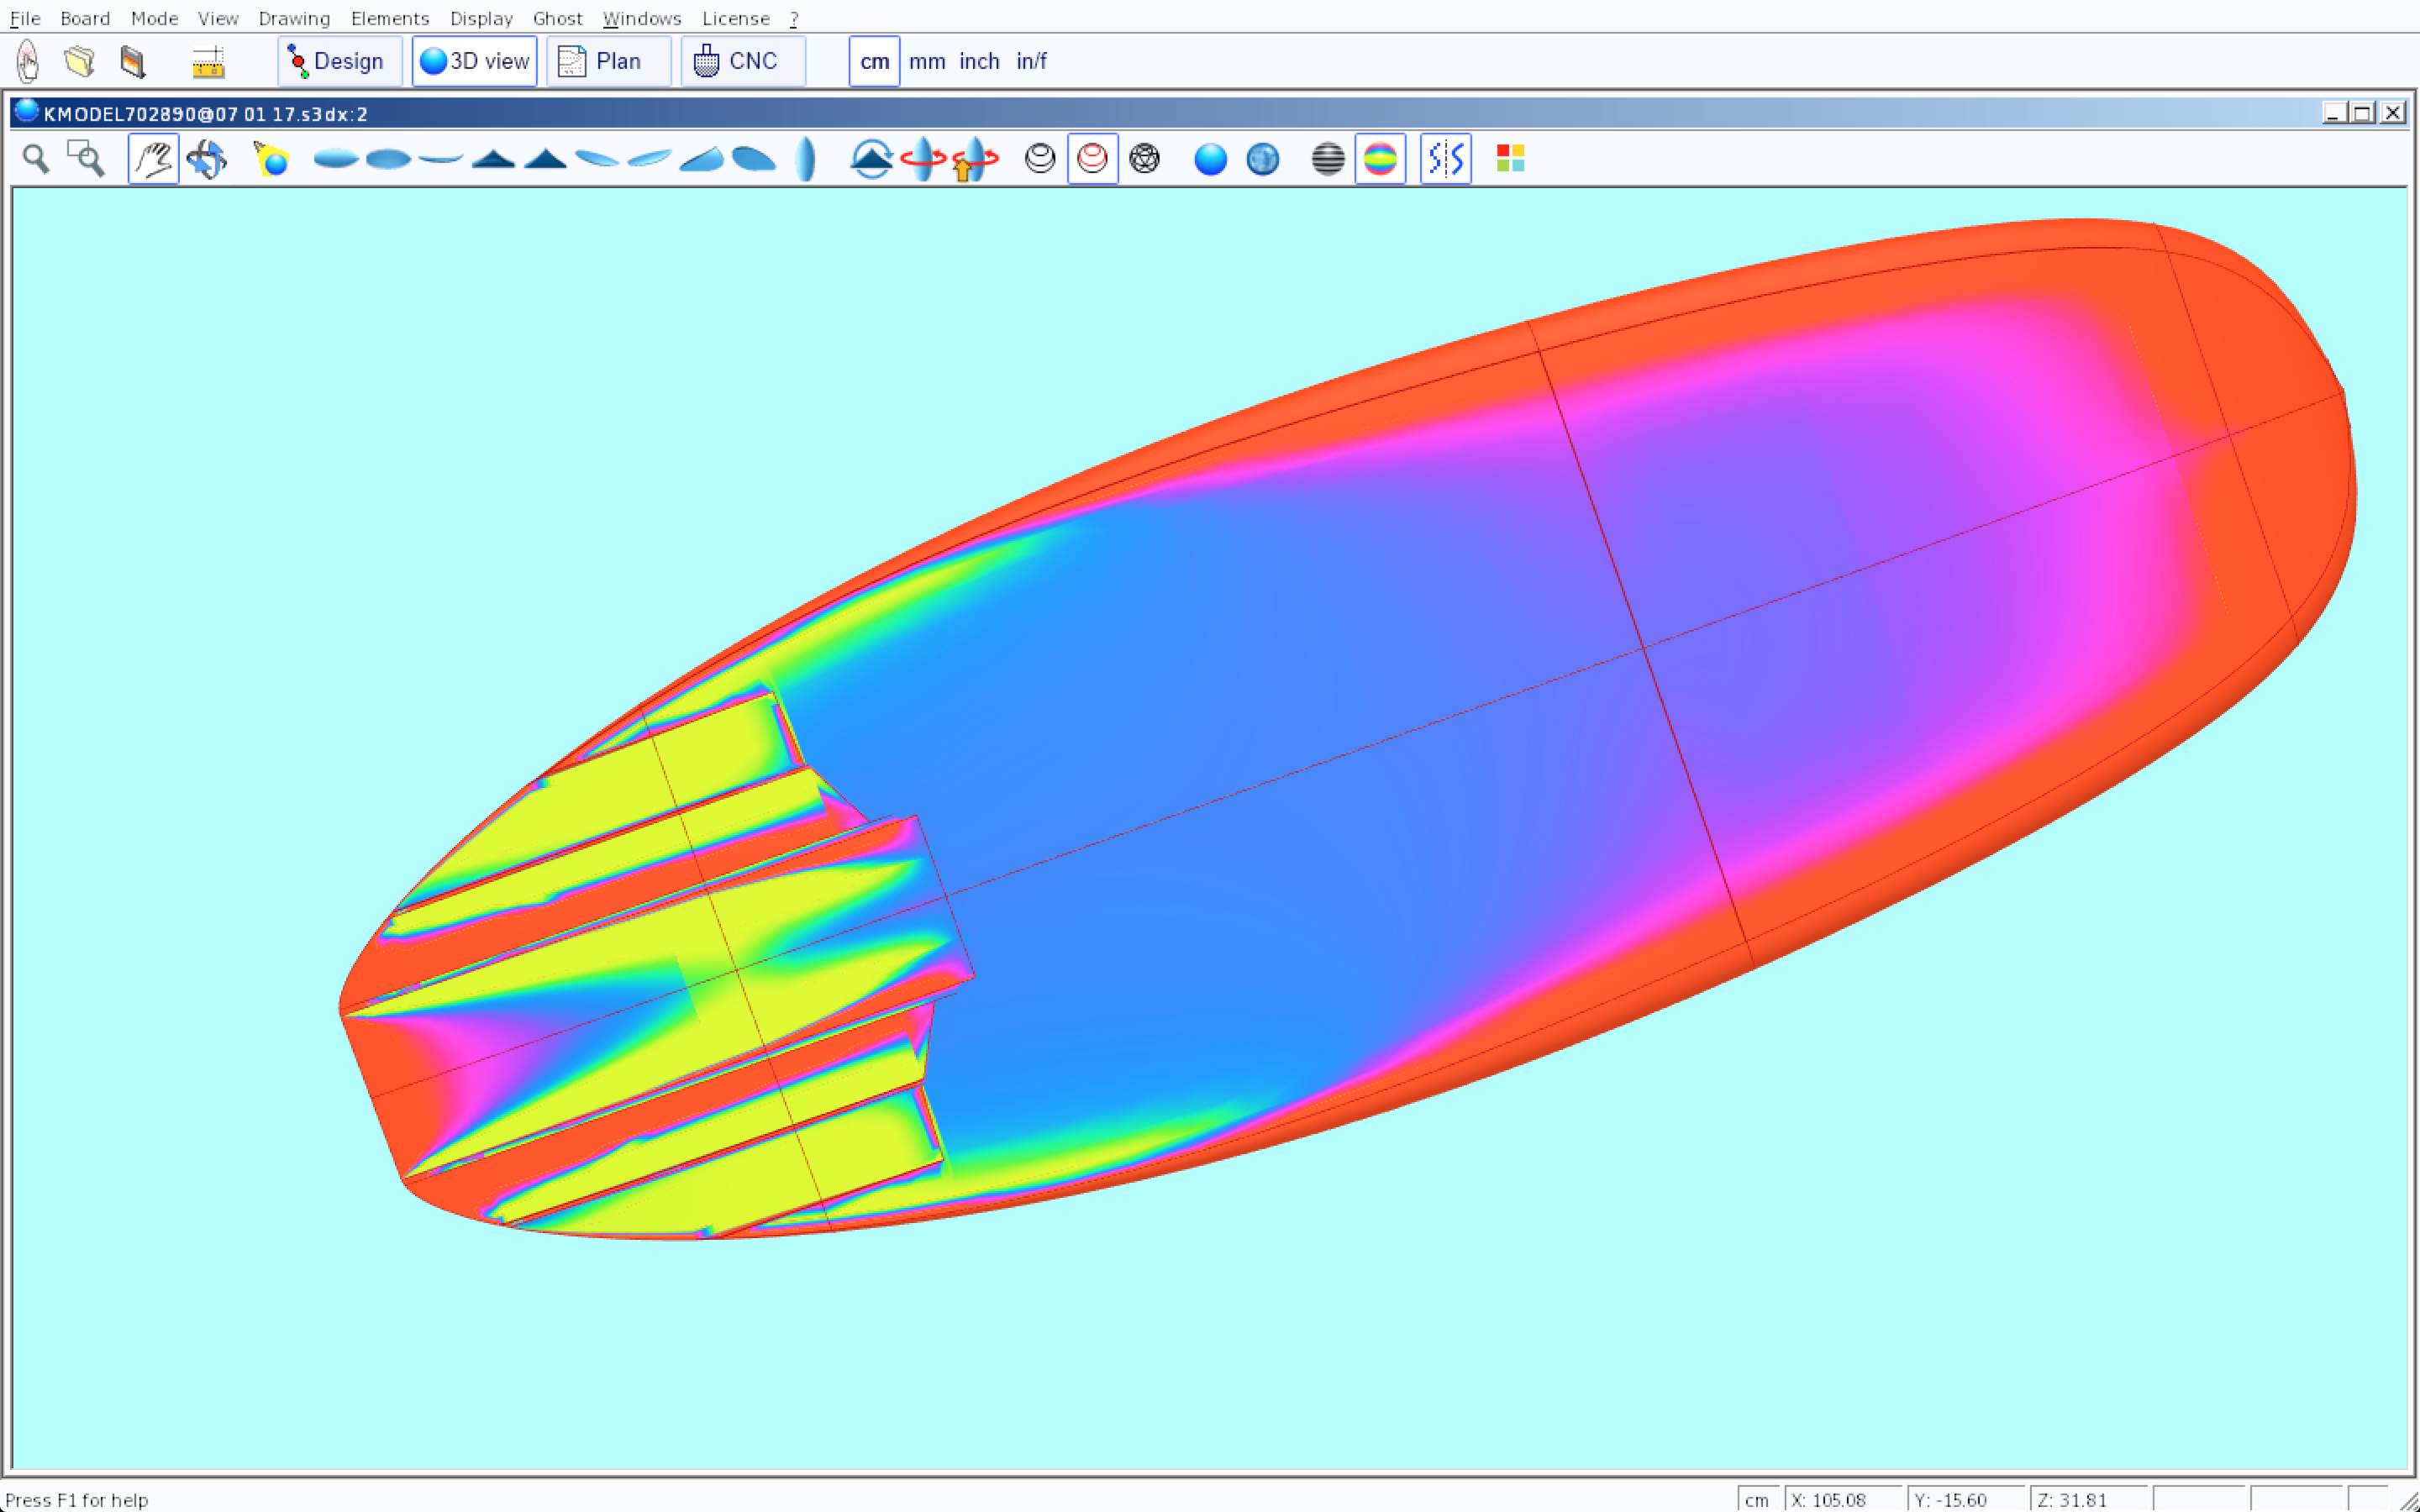Open the Board menu
Viewport: 2420px width, 1512px height.
point(84,18)
